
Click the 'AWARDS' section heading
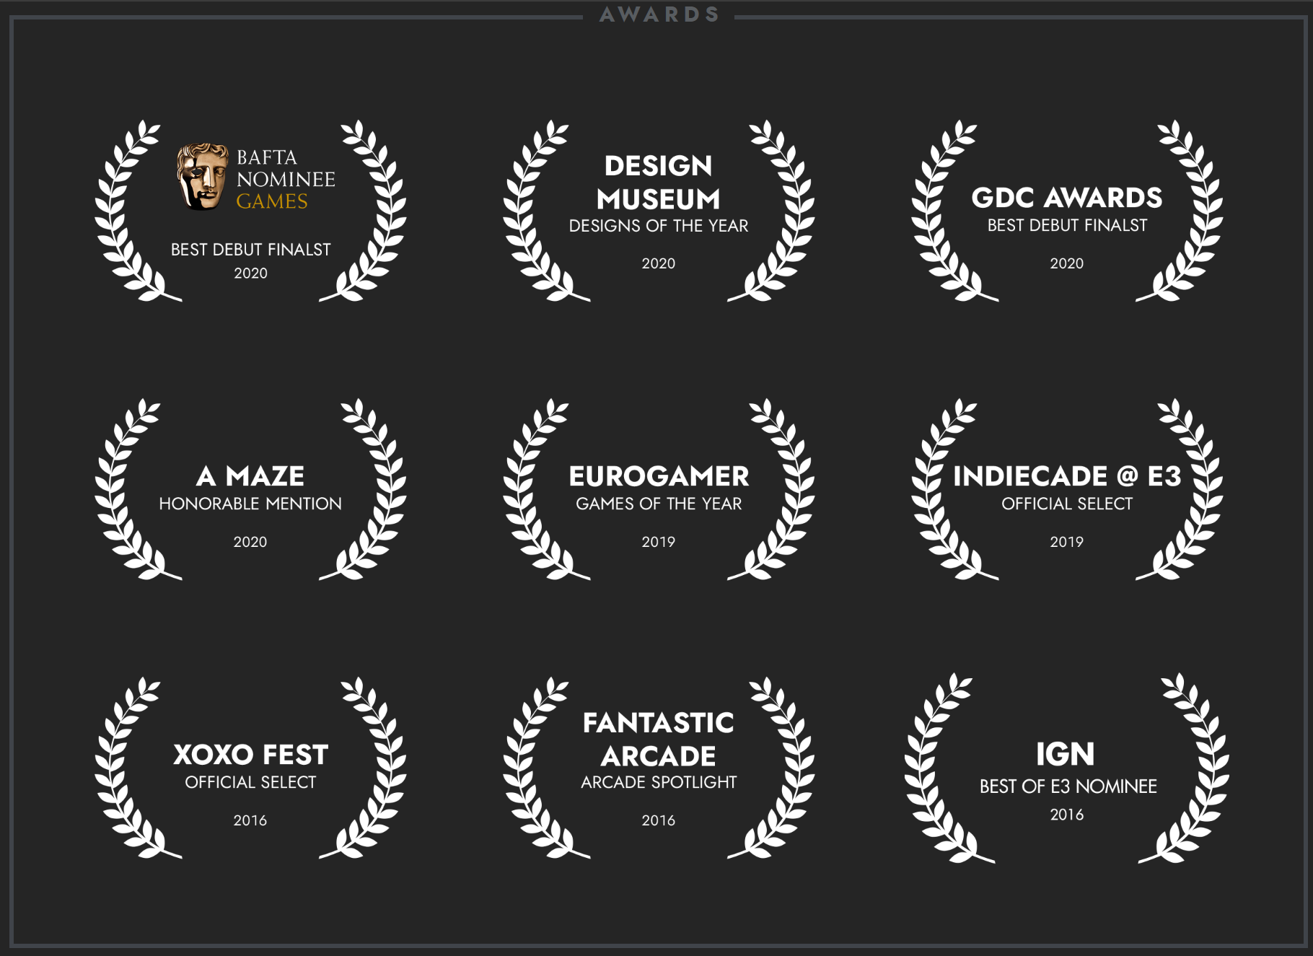coord(659,14)
